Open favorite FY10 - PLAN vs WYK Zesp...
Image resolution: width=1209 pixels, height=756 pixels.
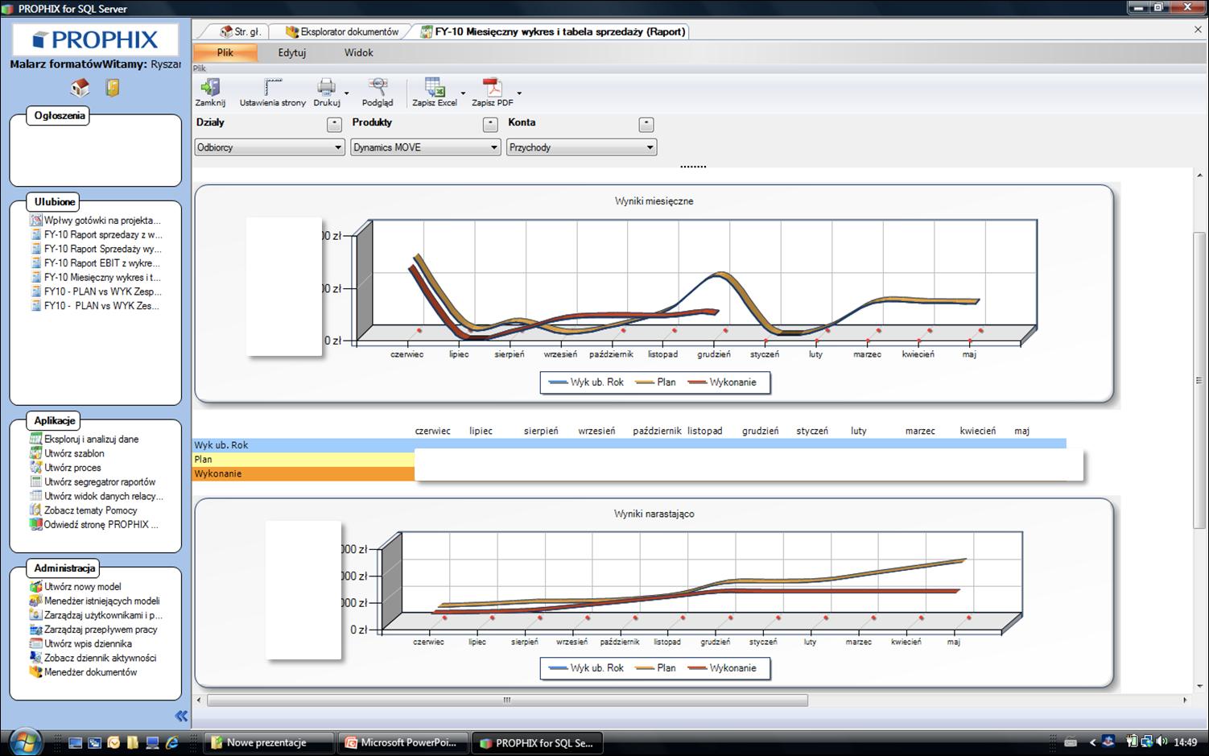click(103, 291)
